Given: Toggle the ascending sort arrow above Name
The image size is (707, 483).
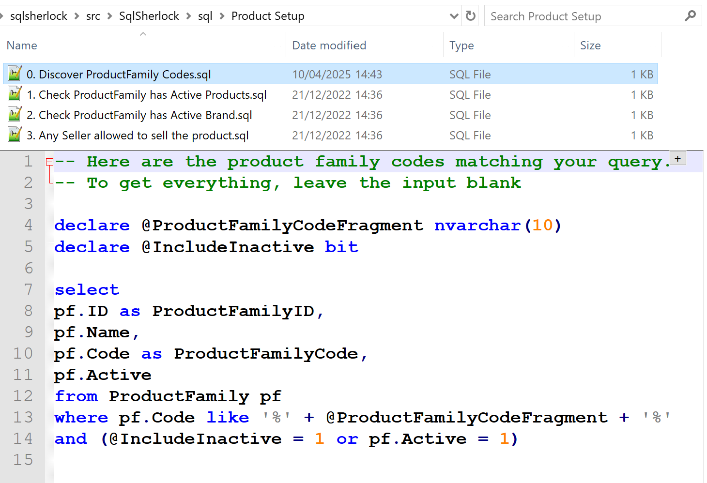Looking at the screenshot, I should (x=143, y=34).
